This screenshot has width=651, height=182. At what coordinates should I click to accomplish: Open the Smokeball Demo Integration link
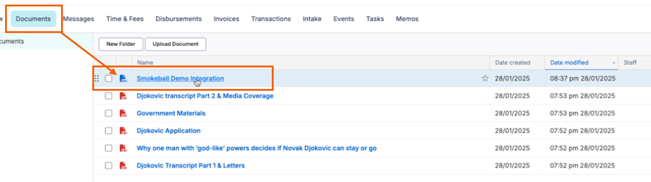(x=180, y=78)
